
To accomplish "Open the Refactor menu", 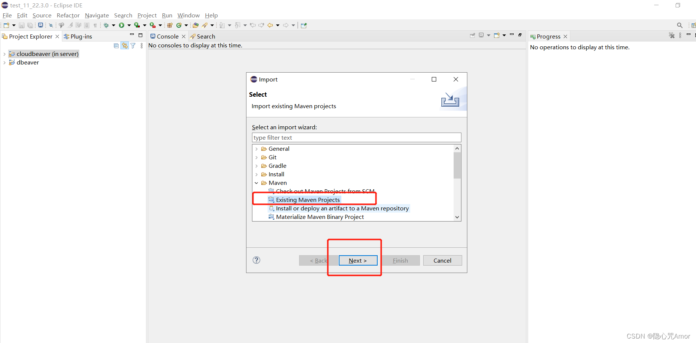I will pos(68,15).
